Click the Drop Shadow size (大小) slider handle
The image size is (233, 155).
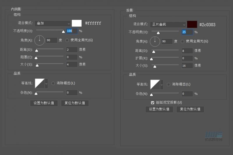pyautogui.click(x=155, y=67)
